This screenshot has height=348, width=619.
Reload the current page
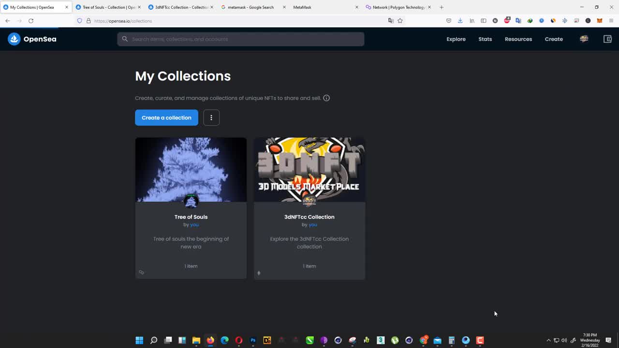(x=31, y=21)
